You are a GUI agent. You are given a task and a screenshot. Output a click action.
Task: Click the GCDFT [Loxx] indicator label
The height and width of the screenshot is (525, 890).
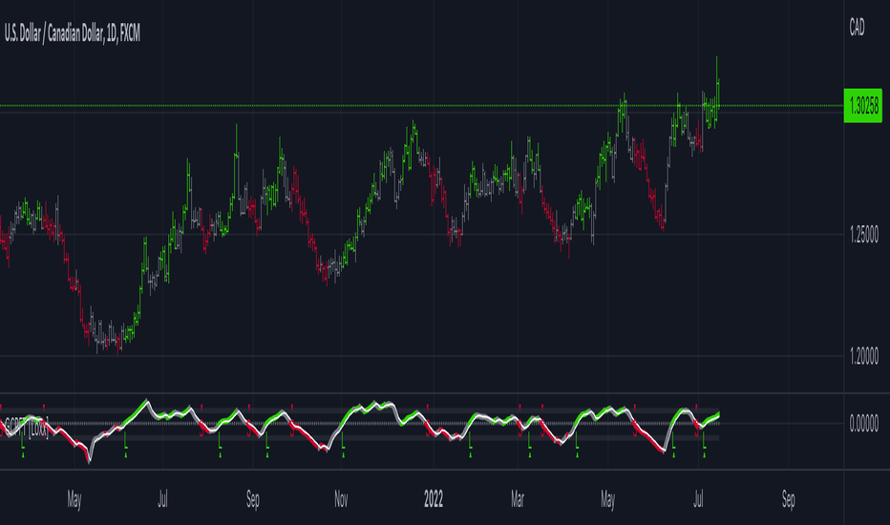click(26, 427)
